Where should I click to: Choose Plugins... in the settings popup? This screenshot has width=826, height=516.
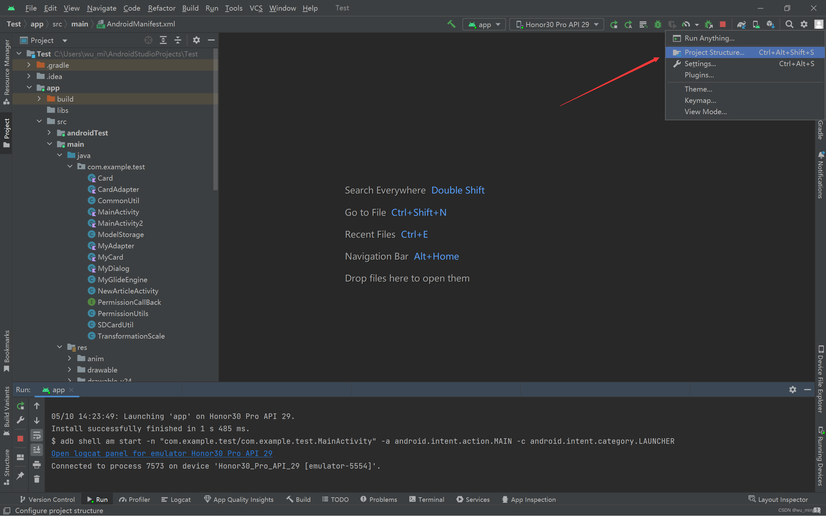pyautogui.click(x=745, y=75)
